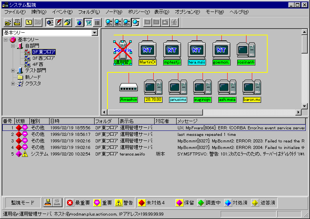Select the baron.ms computer node icon

point(252,87)
